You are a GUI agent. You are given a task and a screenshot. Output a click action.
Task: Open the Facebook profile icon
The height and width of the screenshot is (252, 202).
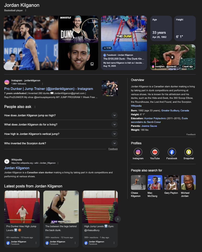[x=172, y=152]
